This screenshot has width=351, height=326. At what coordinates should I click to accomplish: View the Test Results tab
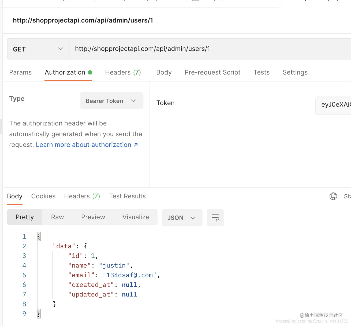127,196
